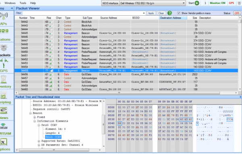
Task: Open the Tools menu
Action: 23,3
